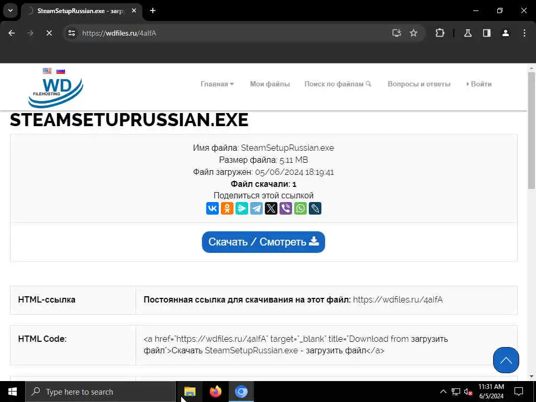Open Chrome Labs flask icon
The image size is (536, 402).
pos(468,33)
